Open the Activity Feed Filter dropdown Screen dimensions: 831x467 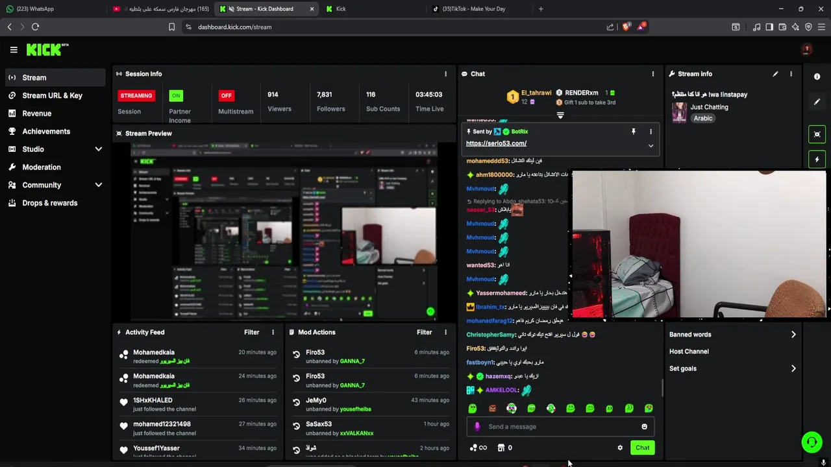[251, 332]
